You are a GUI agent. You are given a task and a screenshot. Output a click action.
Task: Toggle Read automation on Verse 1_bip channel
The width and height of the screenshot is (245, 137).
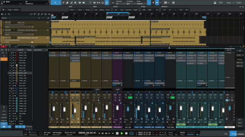(x=181, y=124)
